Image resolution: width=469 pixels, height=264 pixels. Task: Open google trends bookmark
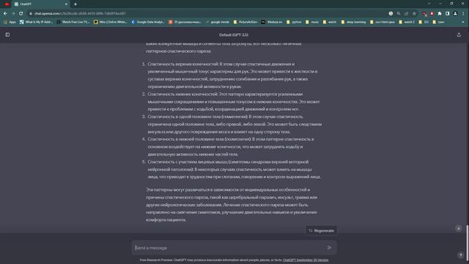[217, 22]
